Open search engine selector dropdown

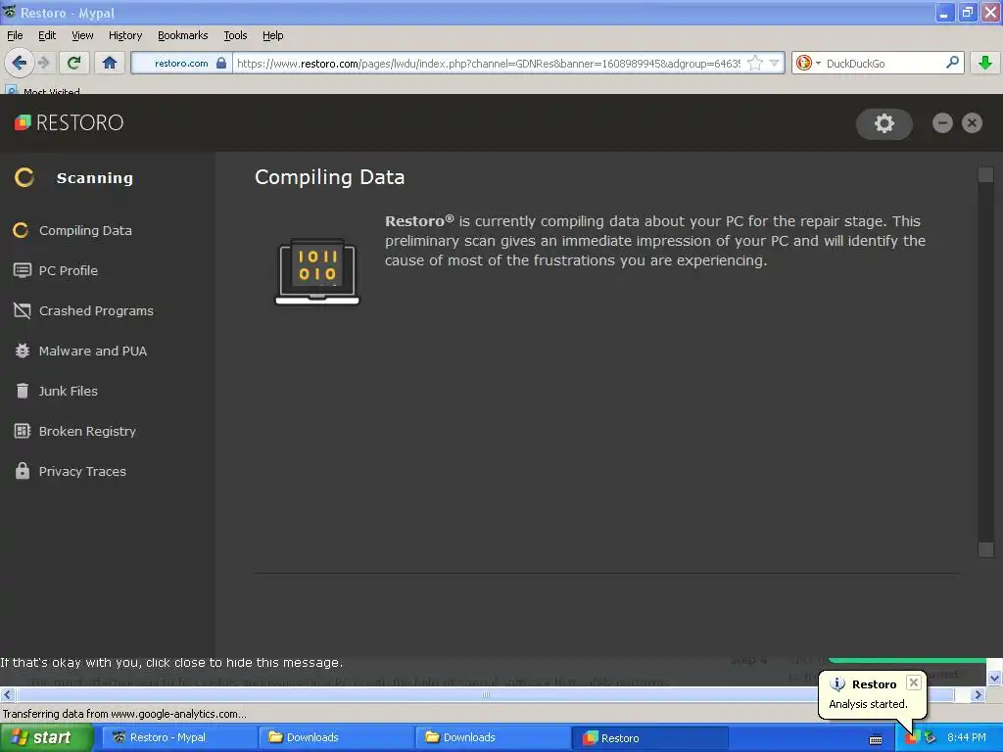coord(818,64)
